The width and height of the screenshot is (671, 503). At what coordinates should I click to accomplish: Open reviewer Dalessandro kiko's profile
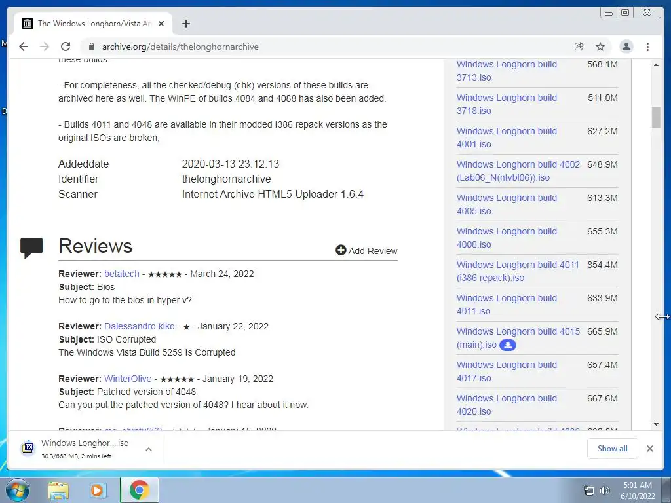(139, 326)
